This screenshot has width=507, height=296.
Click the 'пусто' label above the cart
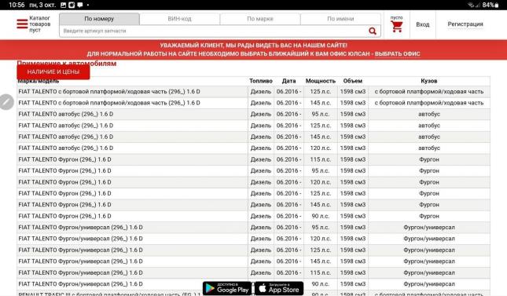[x=397, y=17]
